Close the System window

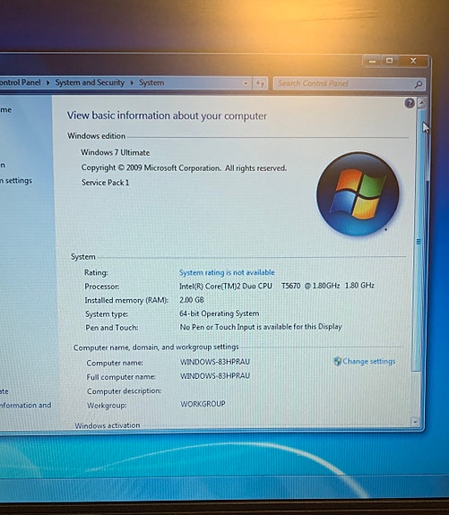click(x=413, y=61)
